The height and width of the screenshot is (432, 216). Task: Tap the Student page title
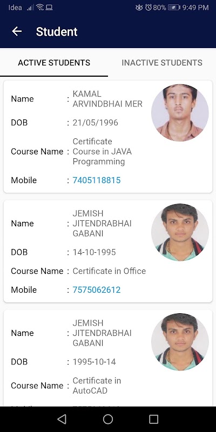coord(57,32)
